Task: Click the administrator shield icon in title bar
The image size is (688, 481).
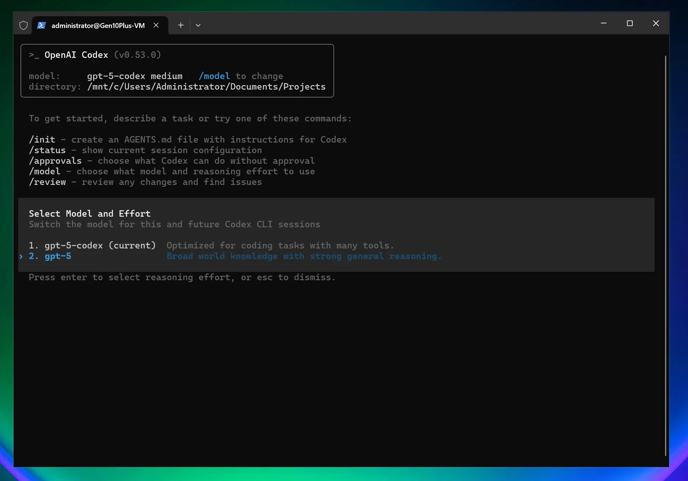Action: tap(23, 25)
